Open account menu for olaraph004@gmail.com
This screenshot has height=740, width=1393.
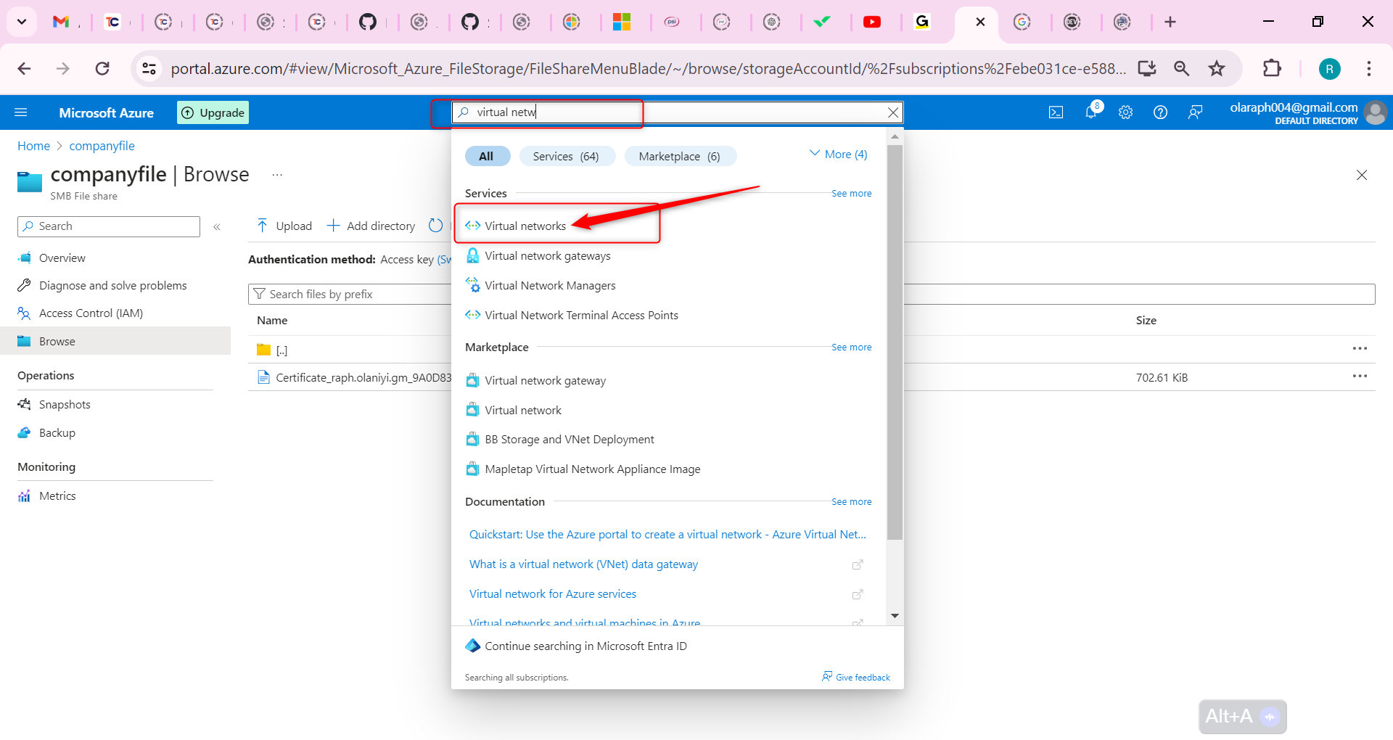click(x=1309, y=112)
